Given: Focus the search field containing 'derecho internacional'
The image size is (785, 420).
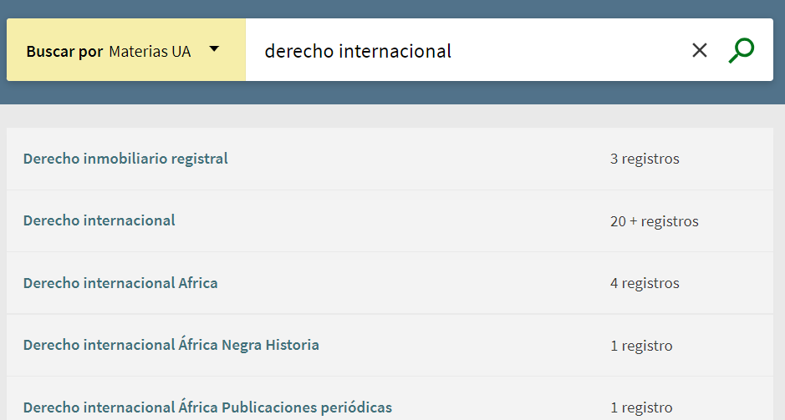Looking at the screenshot, I should (x=460, y=51).
